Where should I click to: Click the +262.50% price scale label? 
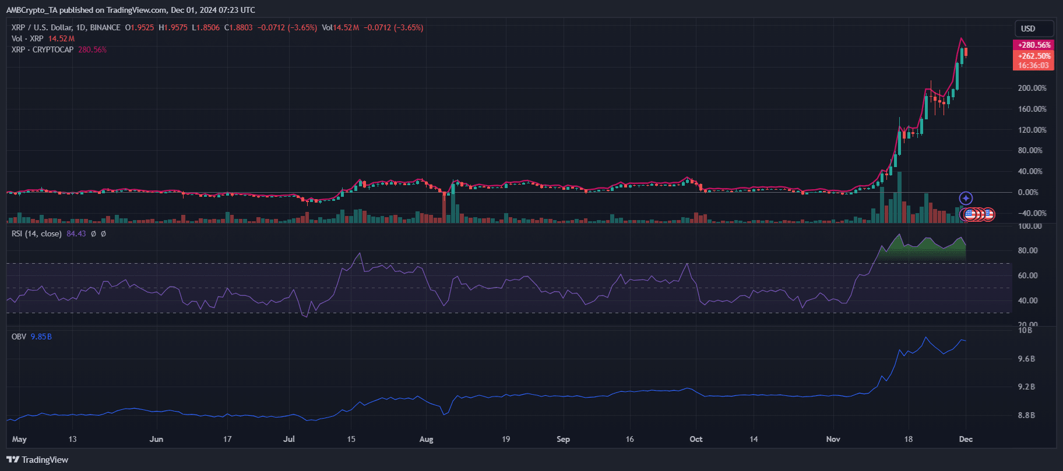point(1034,56)
